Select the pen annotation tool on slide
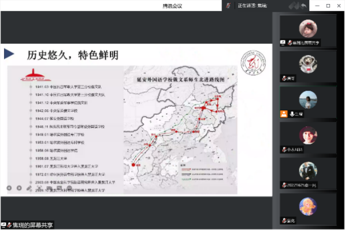 click(x=29, y=188)
